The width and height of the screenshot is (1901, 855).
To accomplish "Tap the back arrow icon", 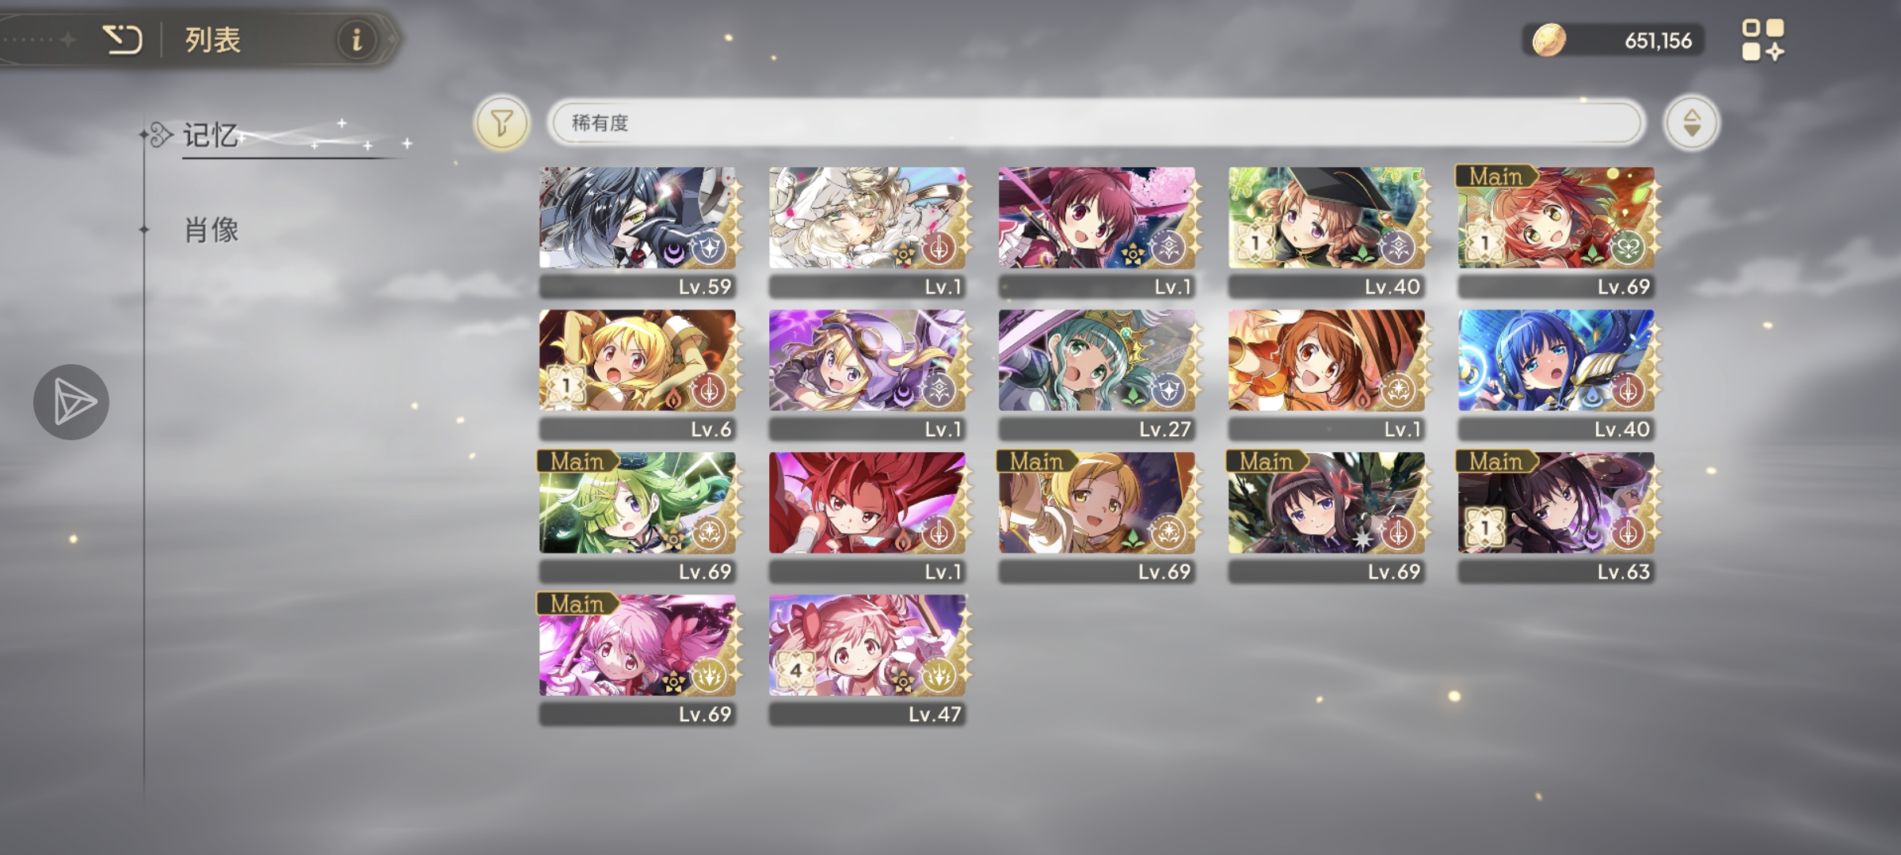I will pyautogui.click(x=123, y=39).
